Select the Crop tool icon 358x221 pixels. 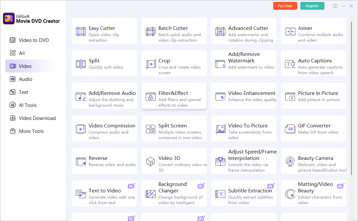click(x=150, y=64)
